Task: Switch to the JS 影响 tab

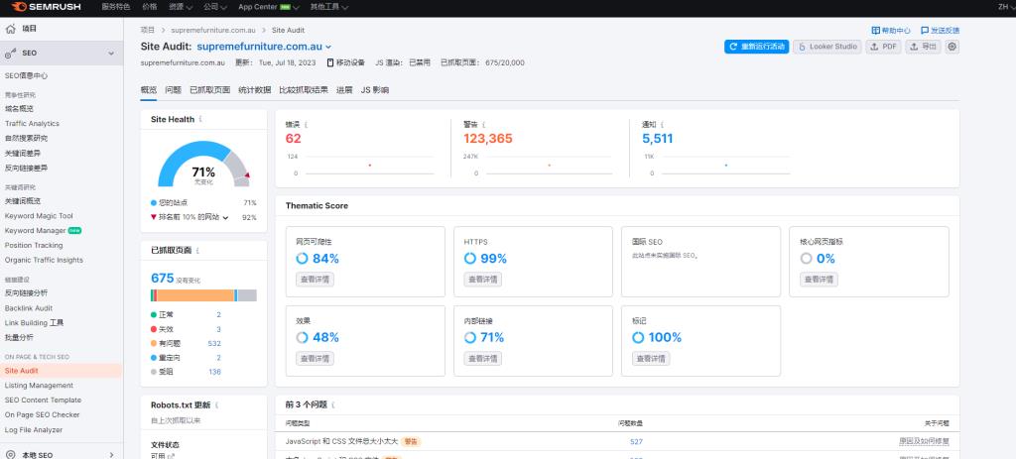Action: tap(374, 90)
